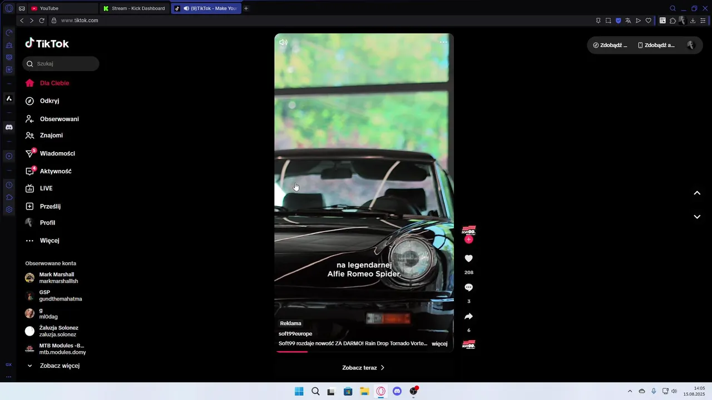Open Profil in TikTok sidebar
This screenshot has width=712, height=400.
(x=40, y=223)
